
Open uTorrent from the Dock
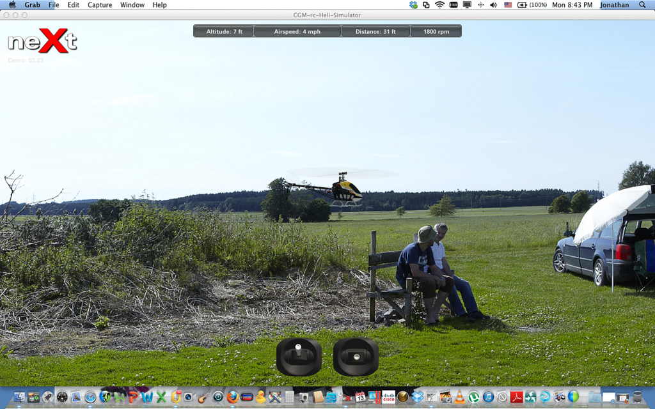tap(474, 397)
